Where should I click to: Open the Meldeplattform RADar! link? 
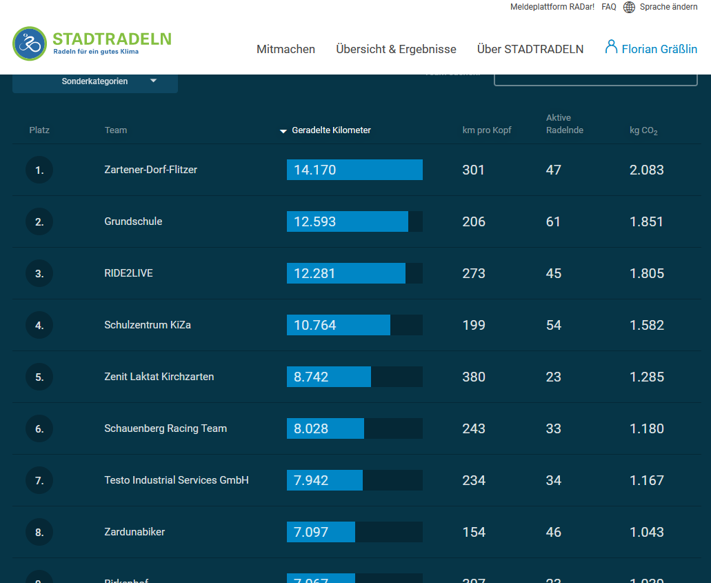pyautogui.click(x=552, y=7)
